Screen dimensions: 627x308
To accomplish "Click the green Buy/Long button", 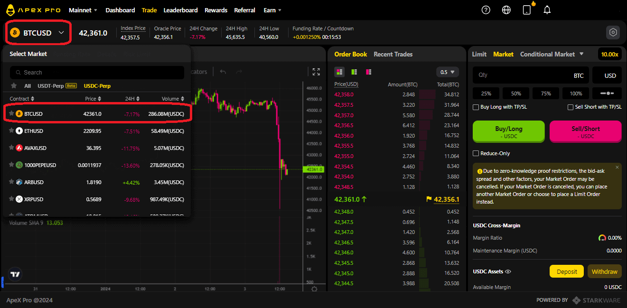I will [x=508, y=131].
